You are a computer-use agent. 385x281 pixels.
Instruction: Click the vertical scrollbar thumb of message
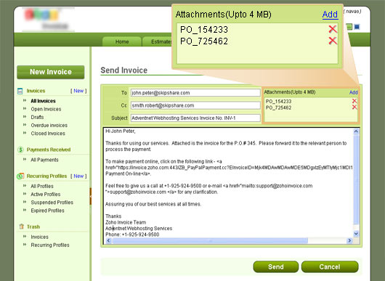pos(356,179)
